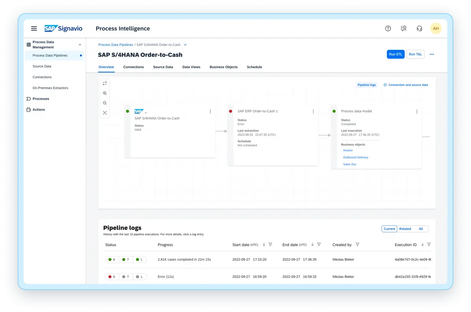Image resolution: width=471 pixels, height=312 pixels.
Task: Click the ETL status pills of the completed row
Action: [x=126, y=259]
